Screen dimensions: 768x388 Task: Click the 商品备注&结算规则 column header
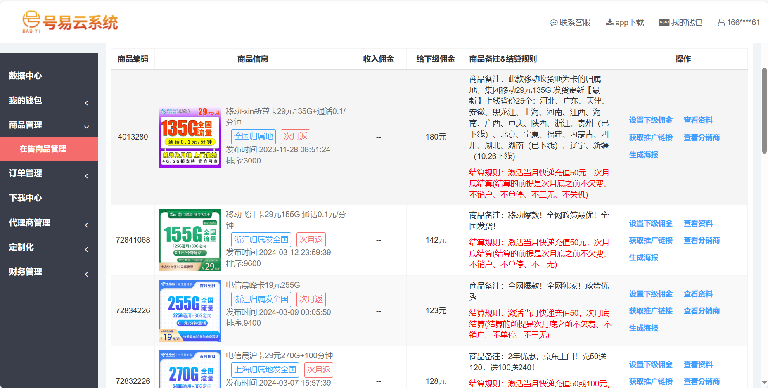click(503, 59)
